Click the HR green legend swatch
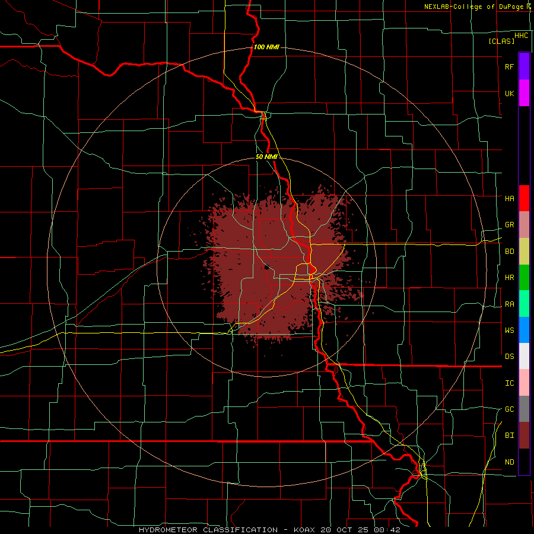Viewport: 534px width, 534px height. coord(524,278)
